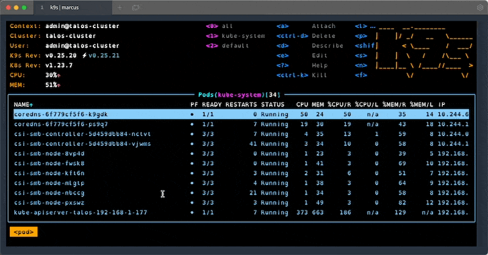The height and width of the screenshot is (255, 488).
Task: Select pod csi-smb-node-nbccg row
Action: pyautogui.click(x=241, y=193)
